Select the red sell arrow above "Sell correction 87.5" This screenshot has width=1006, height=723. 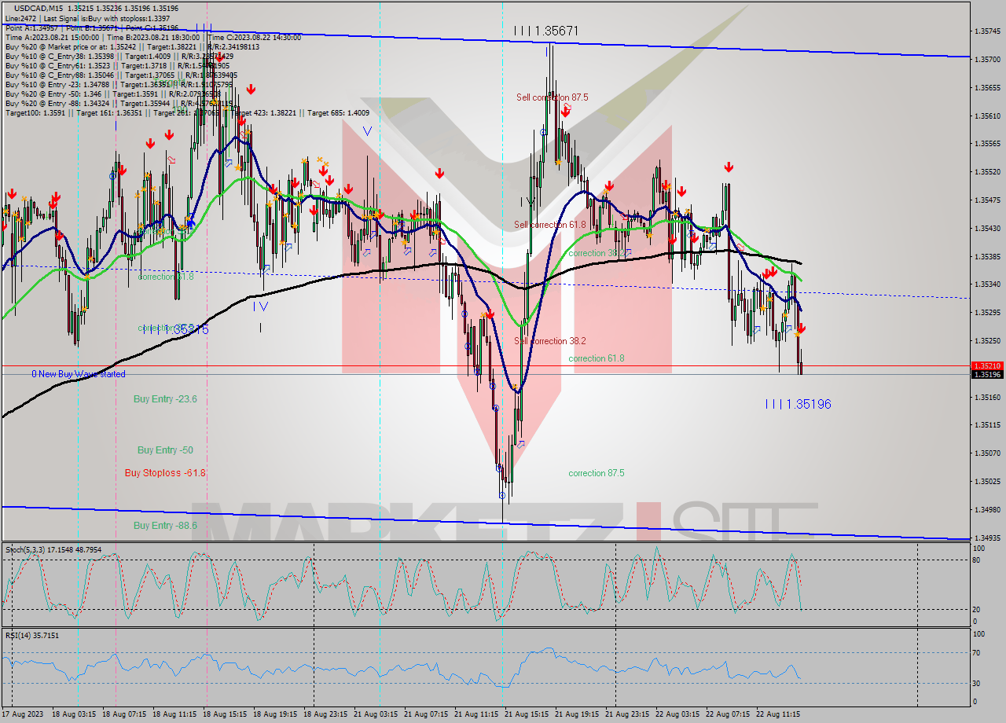pyautogui.click(x=565, y=111)
